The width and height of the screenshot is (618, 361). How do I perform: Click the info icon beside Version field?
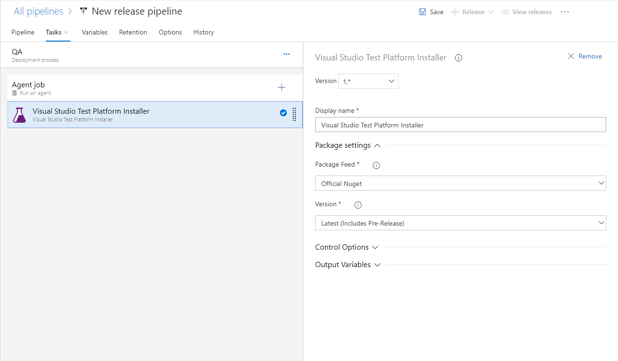(x=358, y=205)
